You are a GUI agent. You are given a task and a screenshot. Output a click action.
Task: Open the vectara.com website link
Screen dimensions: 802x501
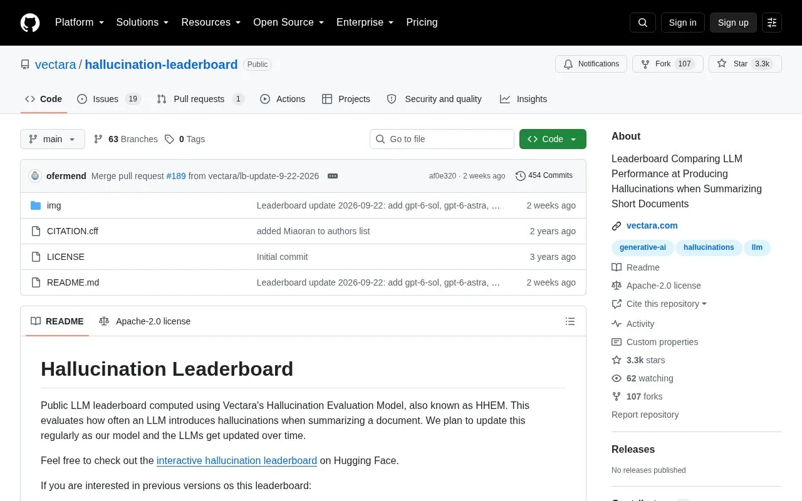(x=652, y=225)
